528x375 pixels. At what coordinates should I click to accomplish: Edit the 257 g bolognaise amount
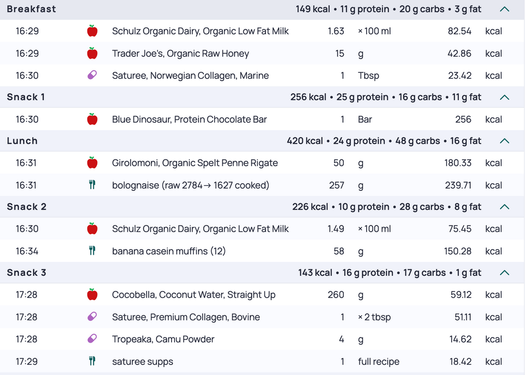tap(336, 185)
